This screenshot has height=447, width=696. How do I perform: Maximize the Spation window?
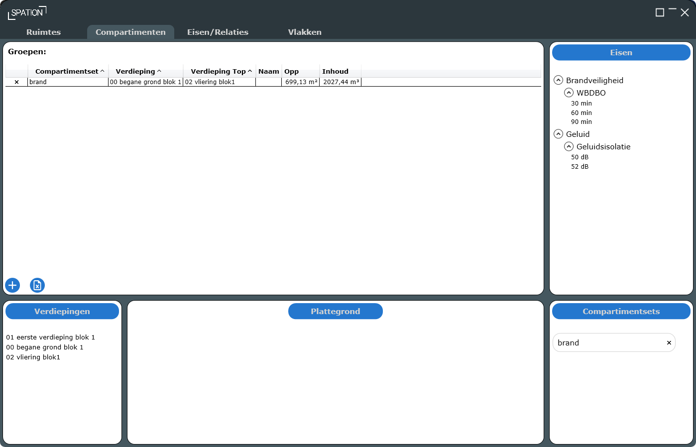pyautogui.click(x=660, y=12)
